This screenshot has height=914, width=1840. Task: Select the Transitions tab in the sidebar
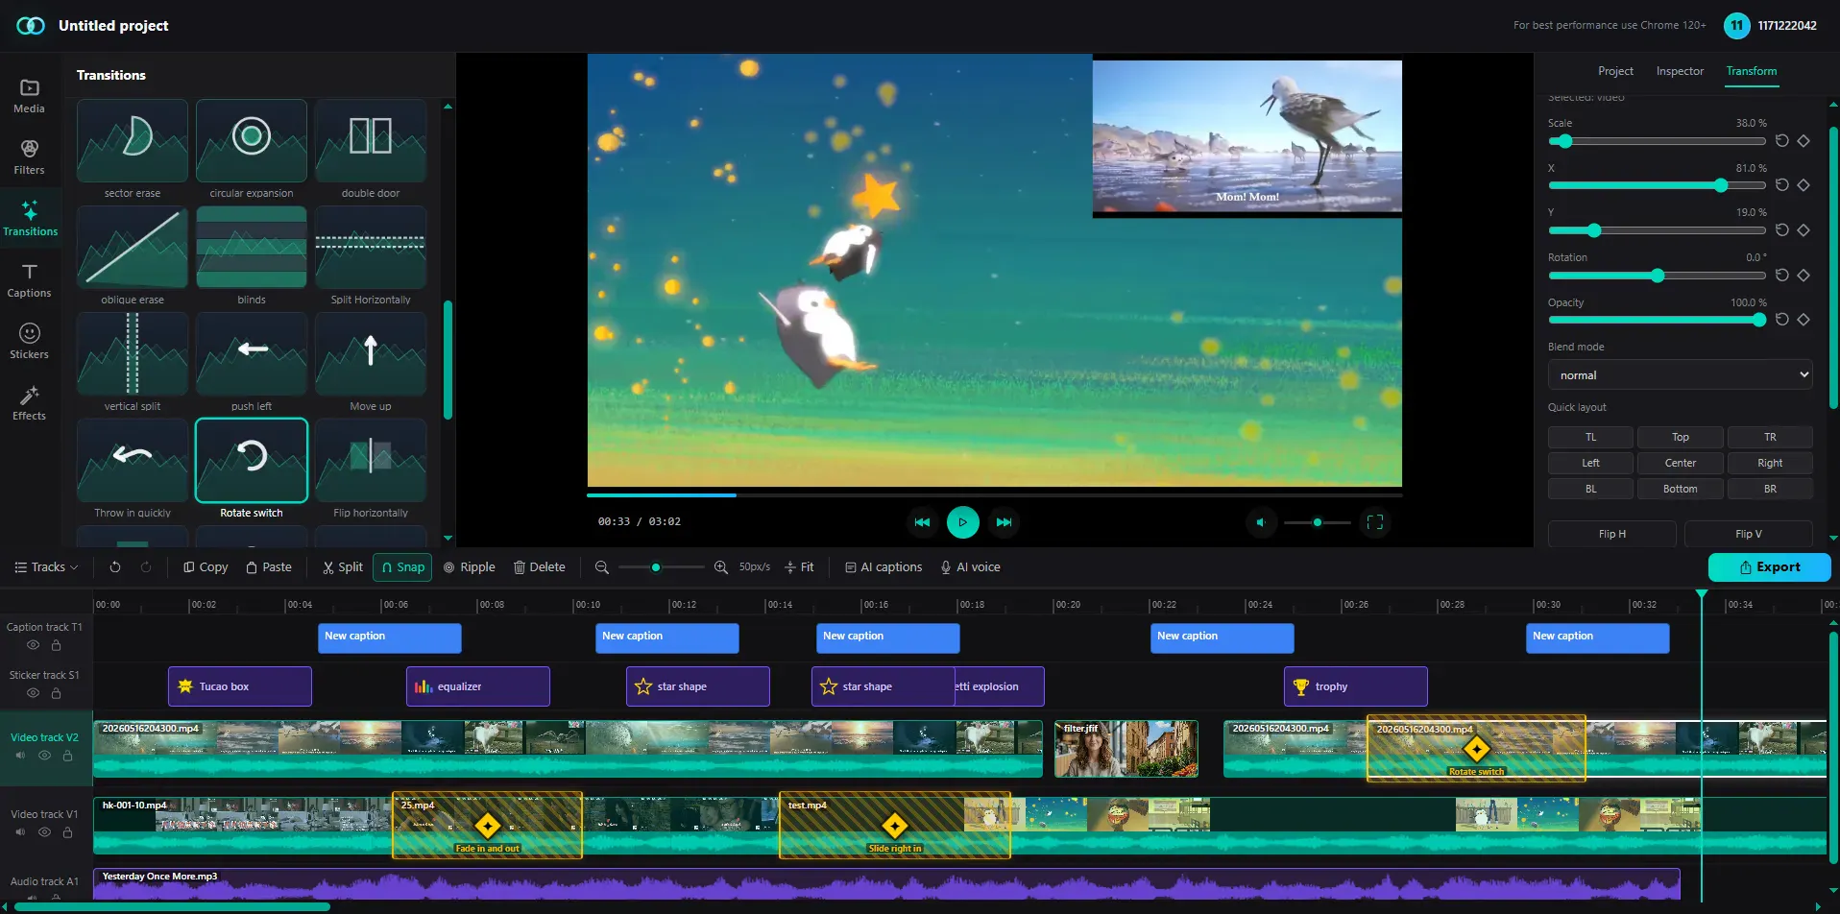30,219
